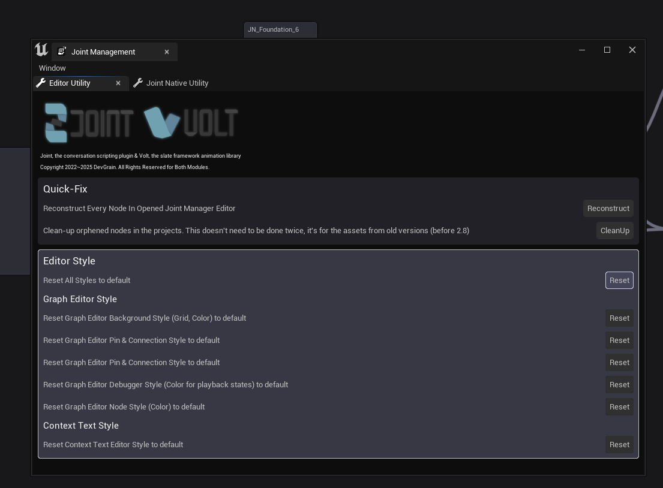
Task: Maximize the Joint Management window
Action: 607,50
